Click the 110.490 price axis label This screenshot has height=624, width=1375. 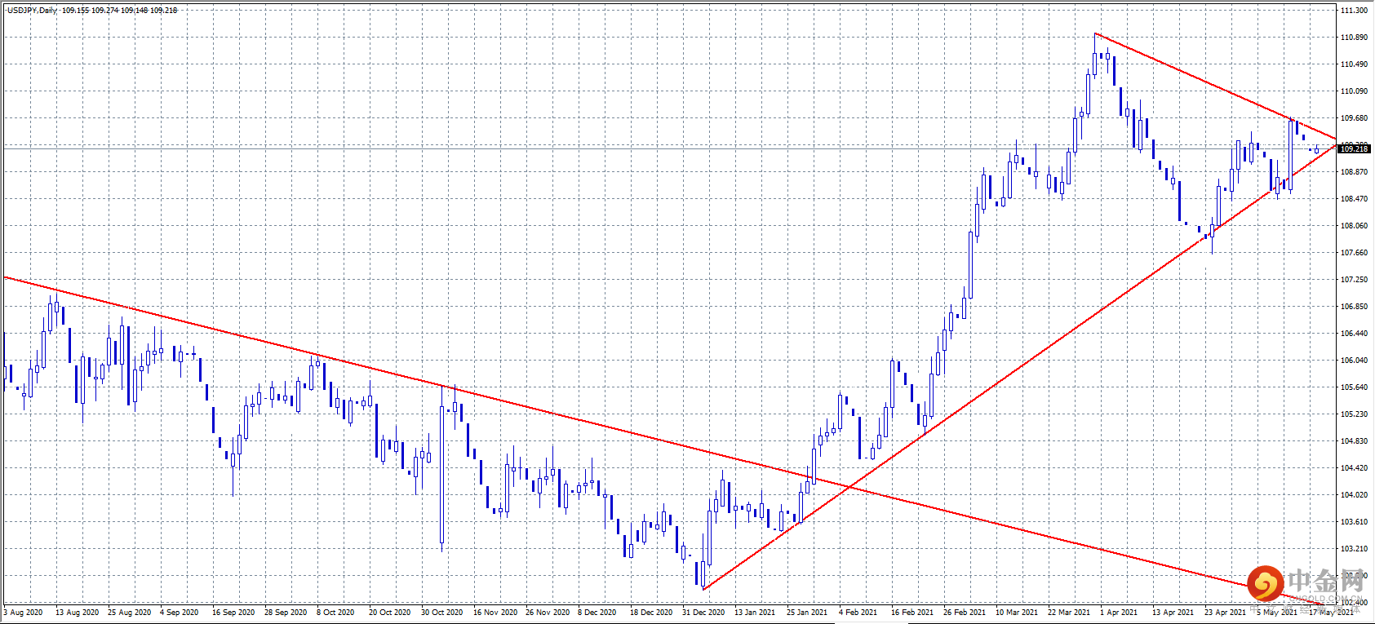point(1355,64)
